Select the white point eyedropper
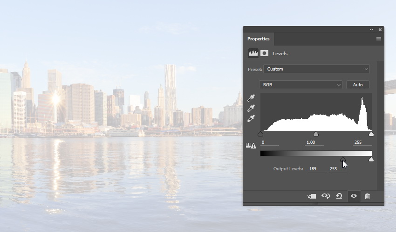The width and height of the screenshot is (396, 232). coord(251,118)
